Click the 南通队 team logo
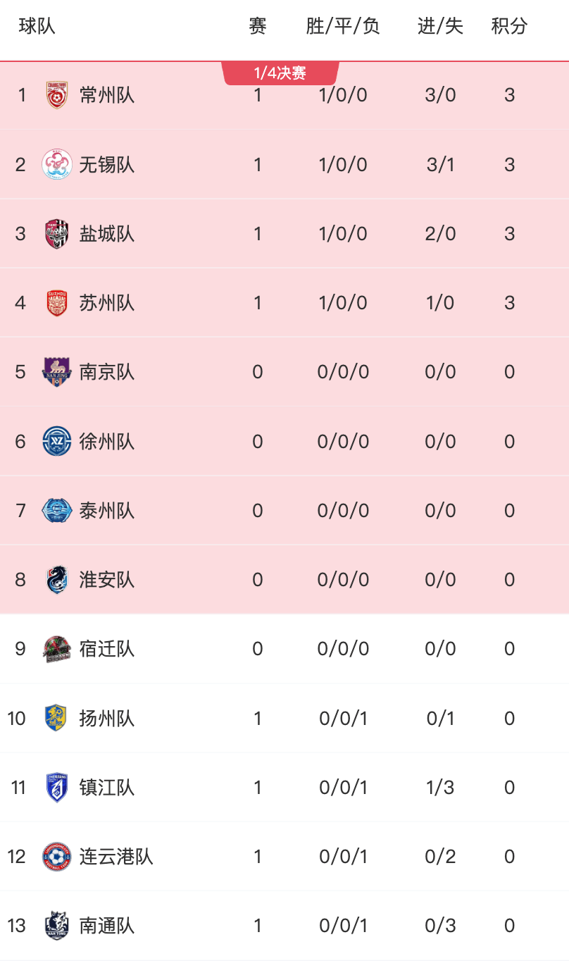569x961 pixels. click(x=56, y=925)
